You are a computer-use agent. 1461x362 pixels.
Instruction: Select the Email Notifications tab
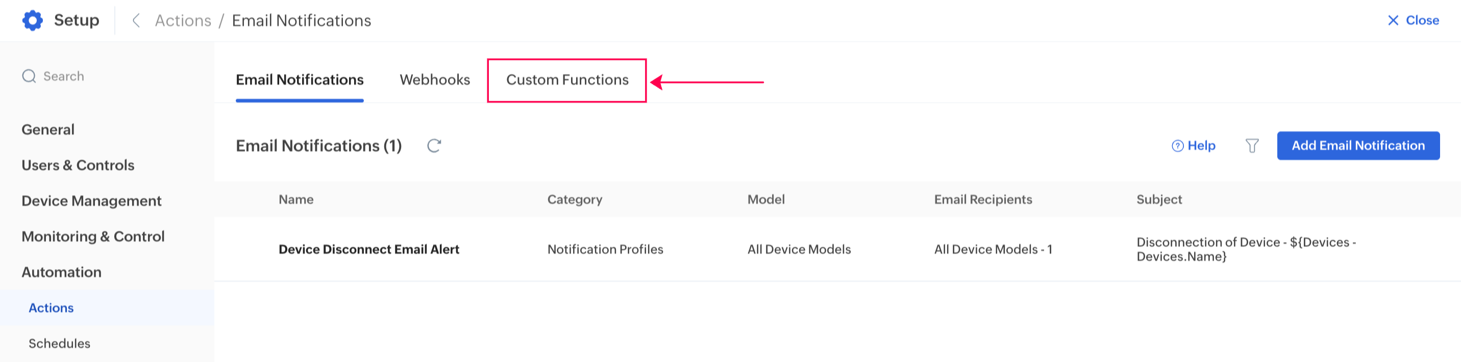[x=300, y=80]
